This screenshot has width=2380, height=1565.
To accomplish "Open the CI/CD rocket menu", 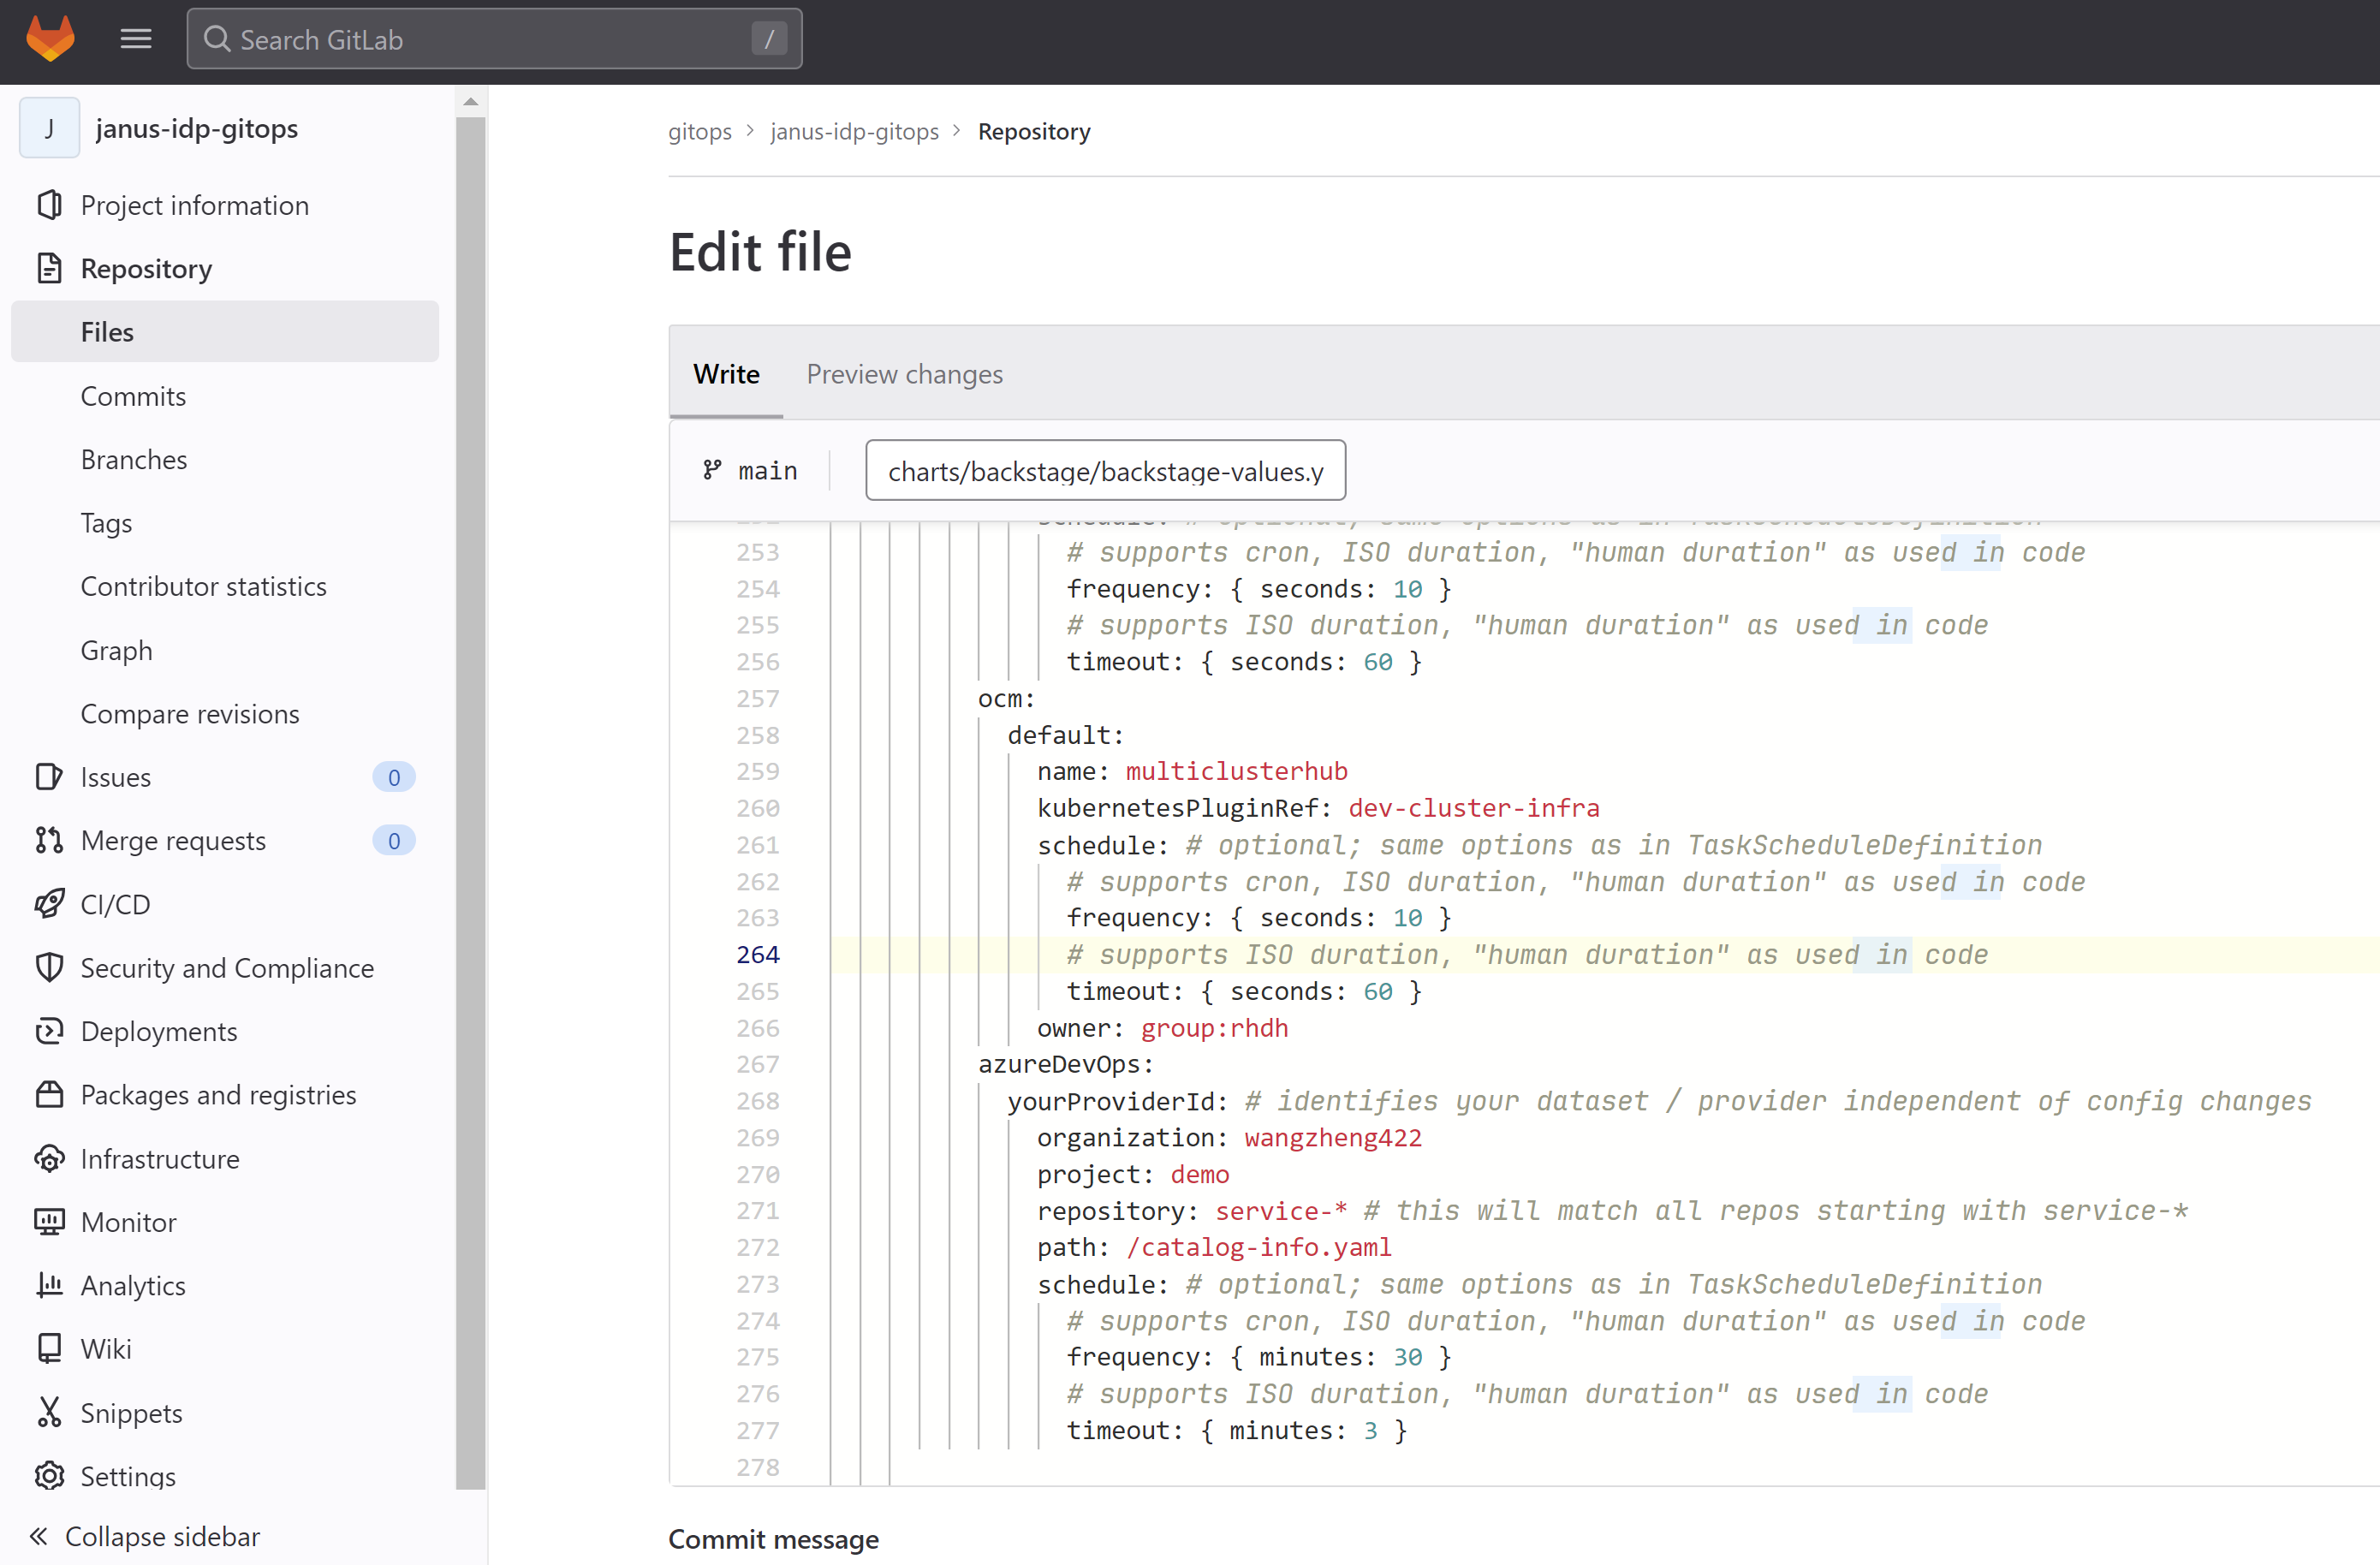I will pyautogui.click(x=115, y=904).
